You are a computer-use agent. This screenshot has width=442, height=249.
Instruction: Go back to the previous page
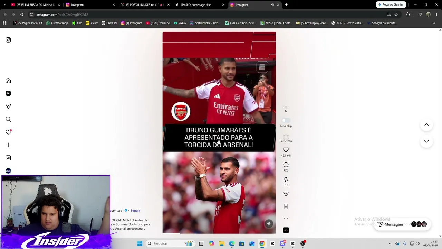tap(5, 15)
